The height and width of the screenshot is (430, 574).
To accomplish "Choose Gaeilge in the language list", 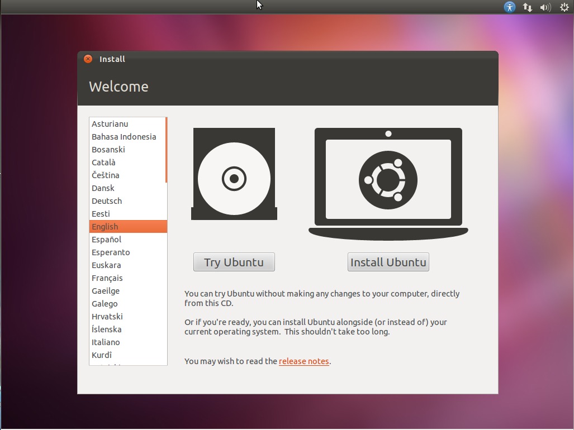I will pyautogui.click(x=127, y=291).
